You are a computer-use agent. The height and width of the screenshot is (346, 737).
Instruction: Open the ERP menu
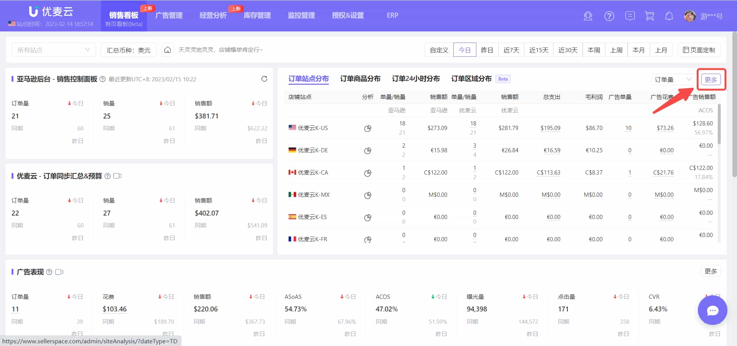click(x=392, y=15)
